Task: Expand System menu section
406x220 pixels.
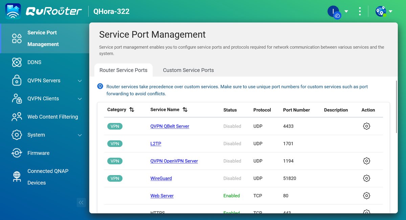Action: [80, 135]
